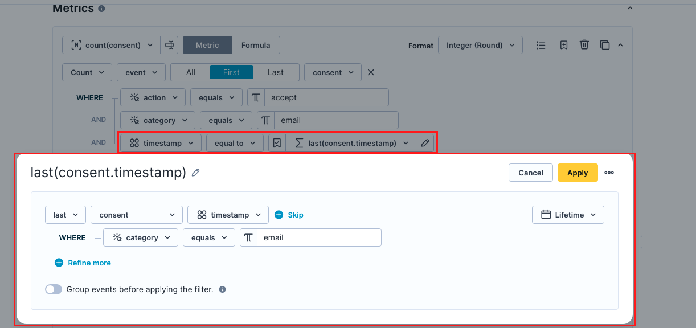
Task: Open the equals operator dropdown for action
Action: (x=216, y=97)
